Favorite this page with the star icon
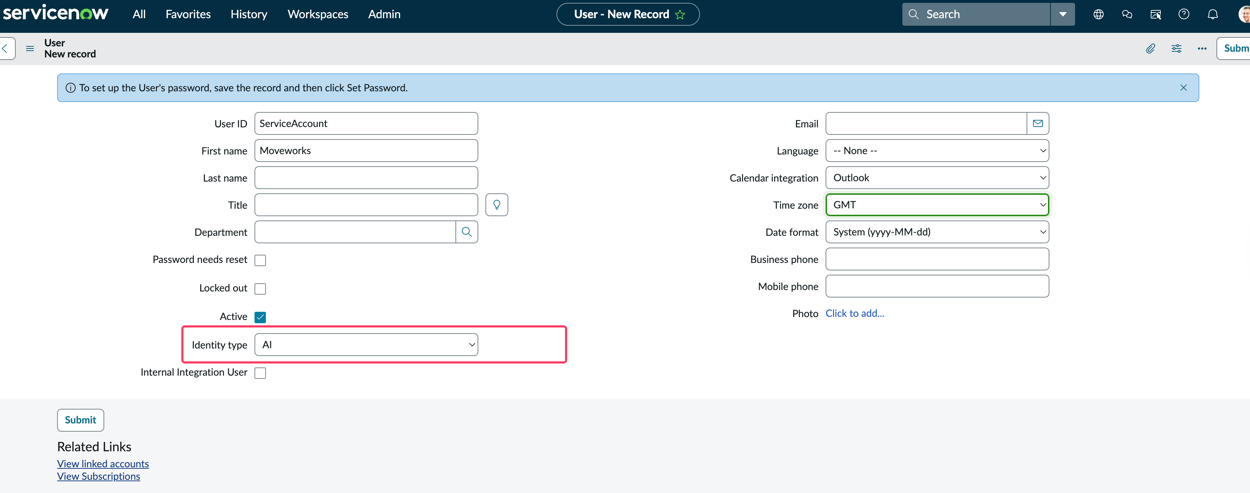Screen dimensions: 1250x493 coord(680,15)
